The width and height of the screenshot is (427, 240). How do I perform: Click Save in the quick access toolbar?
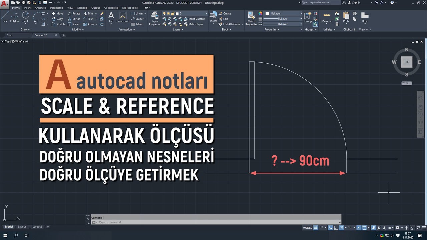24,2
